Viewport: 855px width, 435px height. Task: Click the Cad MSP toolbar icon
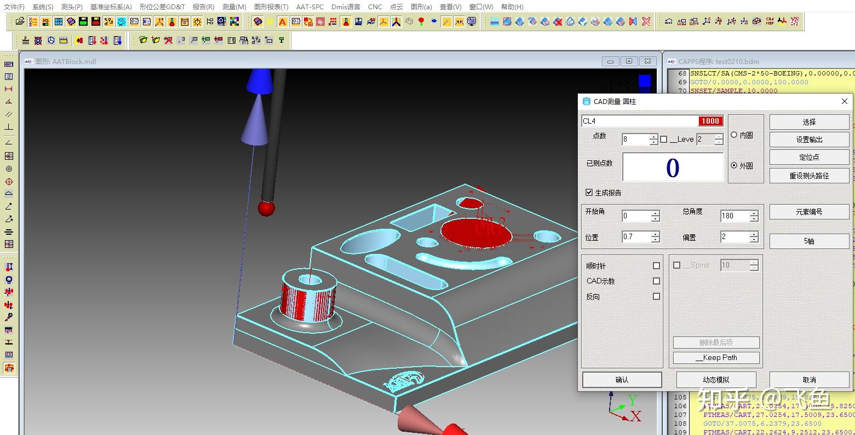770,21
